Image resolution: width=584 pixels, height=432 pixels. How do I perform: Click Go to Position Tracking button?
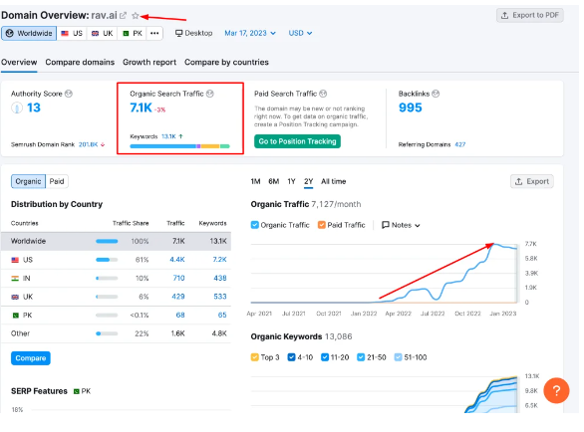tap(297, 141)
